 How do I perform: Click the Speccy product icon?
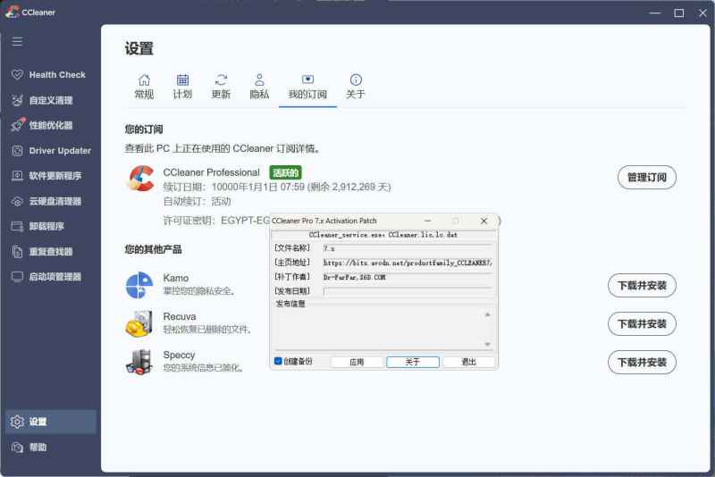139,362
